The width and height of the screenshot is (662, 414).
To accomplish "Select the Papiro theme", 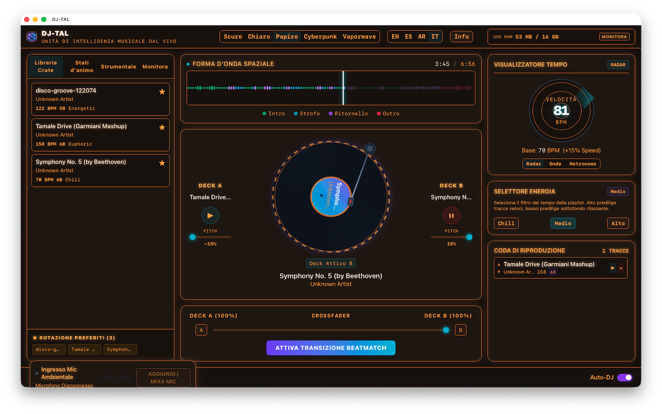I will click(287, 37).
